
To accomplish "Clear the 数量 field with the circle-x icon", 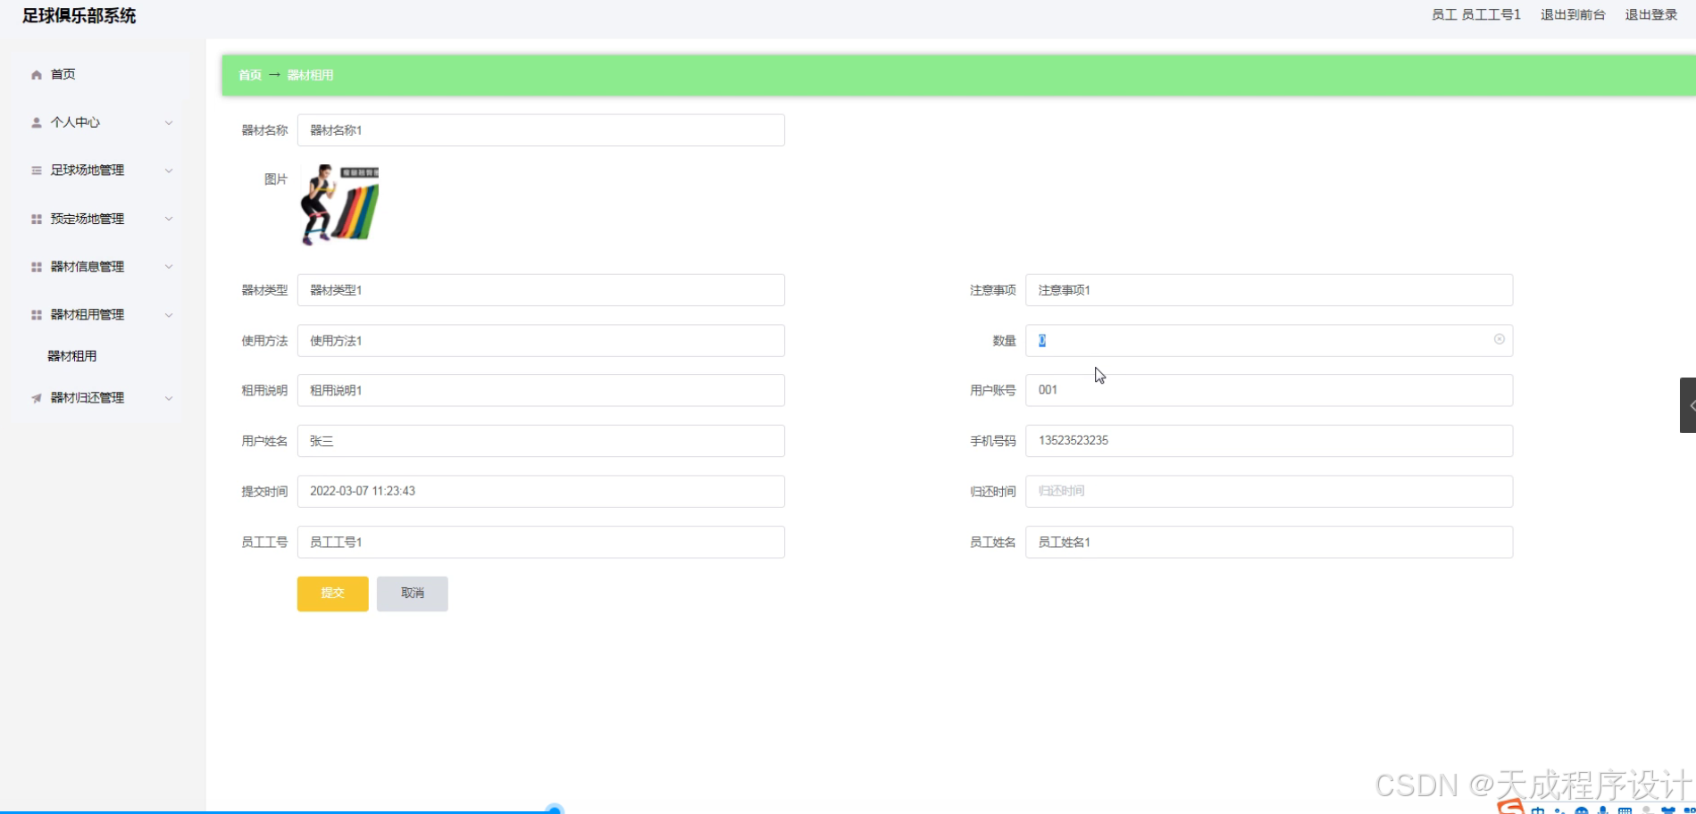I will [1499, 340].
